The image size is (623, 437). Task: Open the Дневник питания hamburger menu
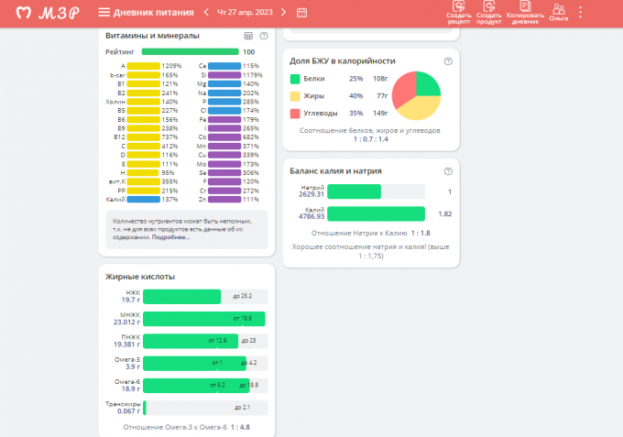[x=104, y=13]
